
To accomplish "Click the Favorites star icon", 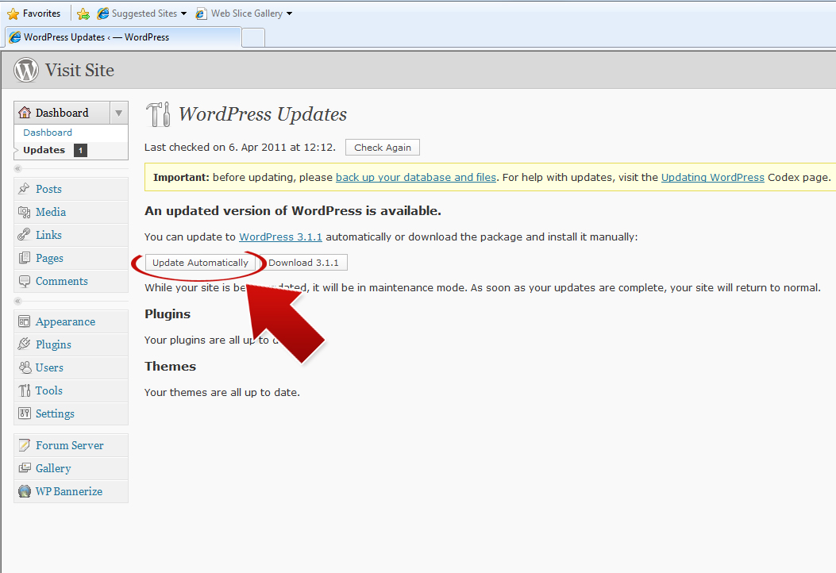I will pos(13,13).
